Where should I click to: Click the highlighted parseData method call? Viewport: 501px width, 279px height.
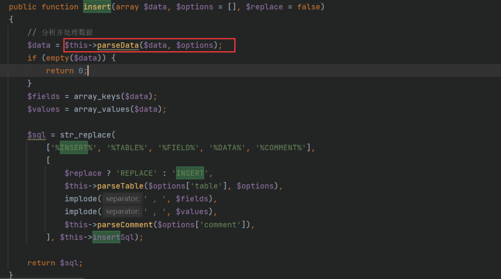click(x=118, y=45)
